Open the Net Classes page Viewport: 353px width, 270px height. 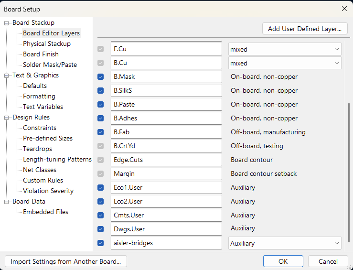(x=40, y=170)
